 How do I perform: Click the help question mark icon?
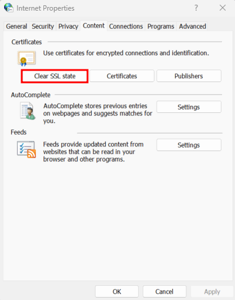(x=196, y=8)
